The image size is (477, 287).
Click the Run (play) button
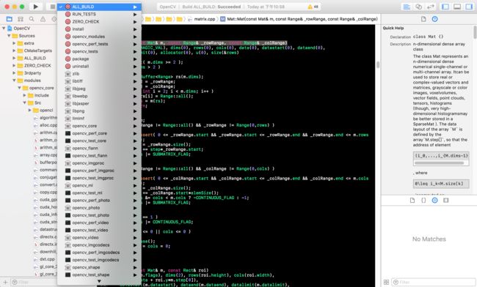pyautogui.click(x=36, y=7)
